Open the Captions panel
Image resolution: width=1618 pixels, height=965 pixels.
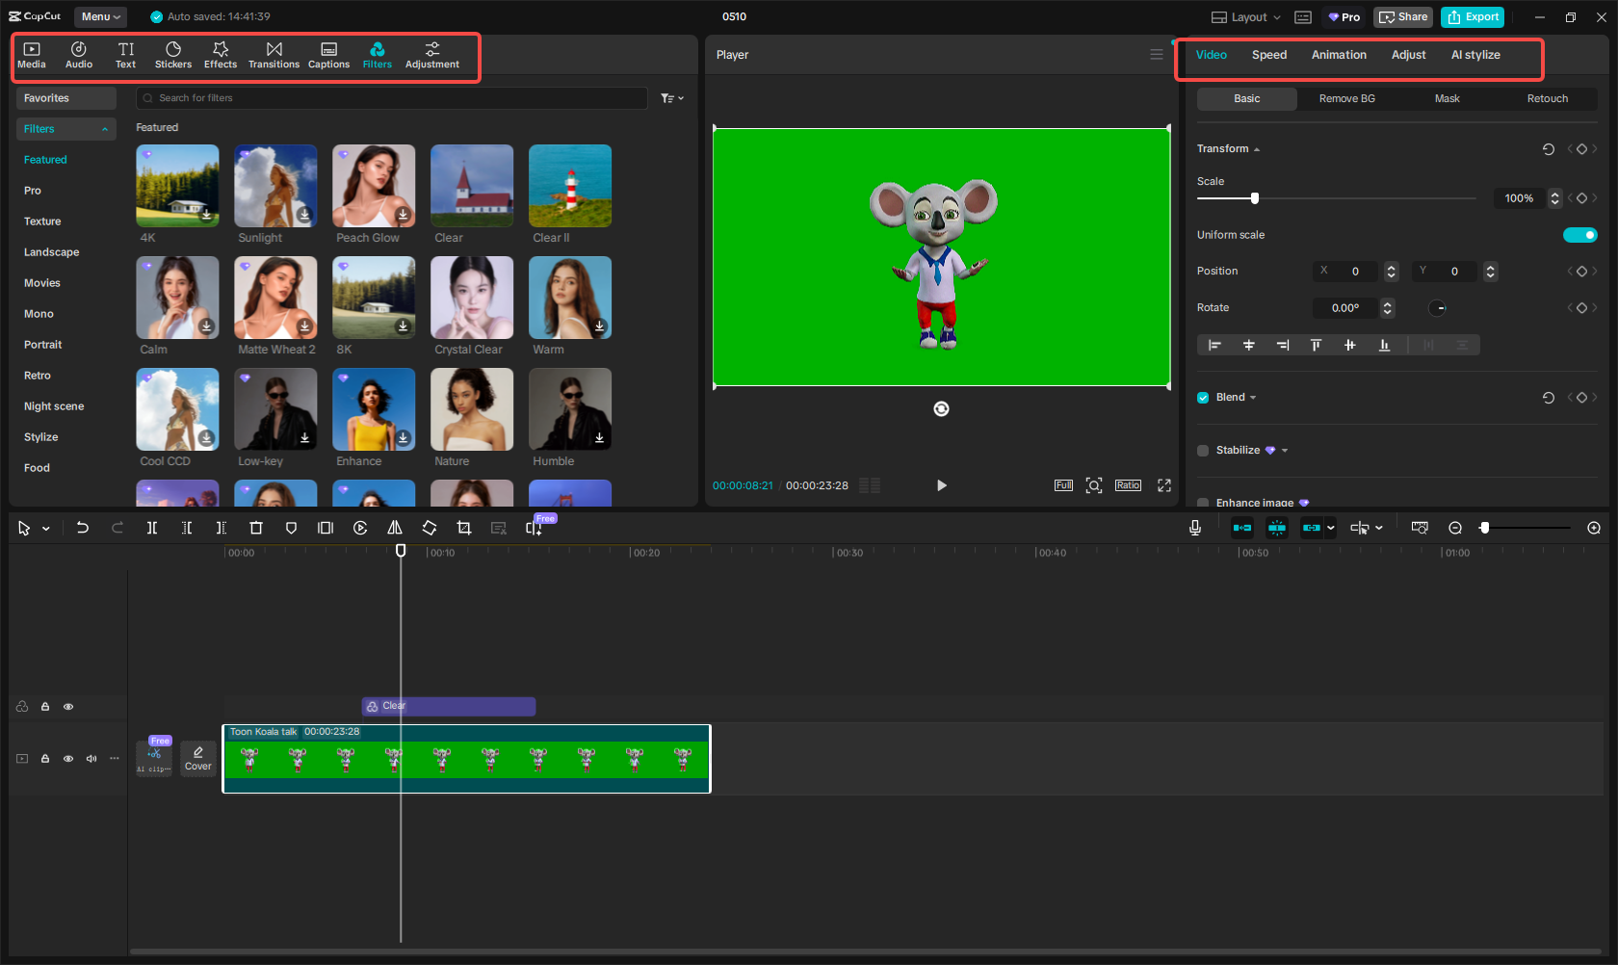coord(328,54)
